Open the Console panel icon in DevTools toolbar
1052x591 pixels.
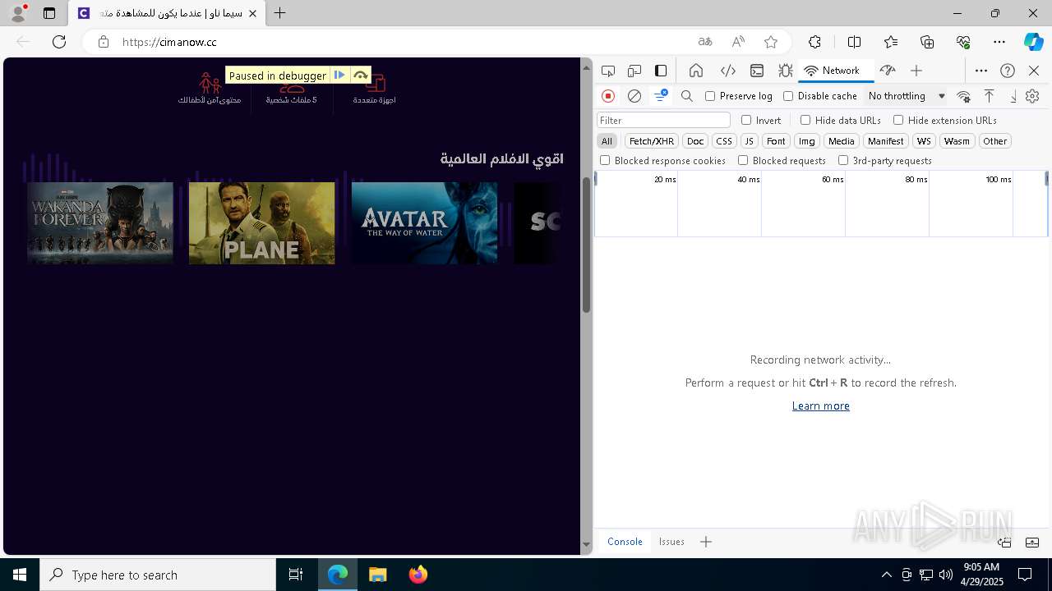pos(757,71)
